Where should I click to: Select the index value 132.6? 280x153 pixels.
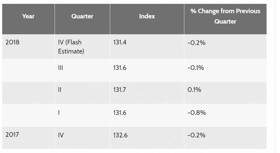click(120, 135)
